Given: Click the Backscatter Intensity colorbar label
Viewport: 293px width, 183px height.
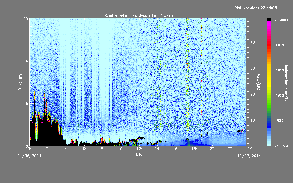Looking at the screenshot, I should 286,82.
